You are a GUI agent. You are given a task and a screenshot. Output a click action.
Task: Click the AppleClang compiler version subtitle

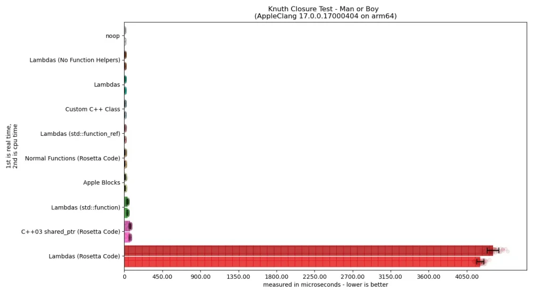(x=325, y=17)
